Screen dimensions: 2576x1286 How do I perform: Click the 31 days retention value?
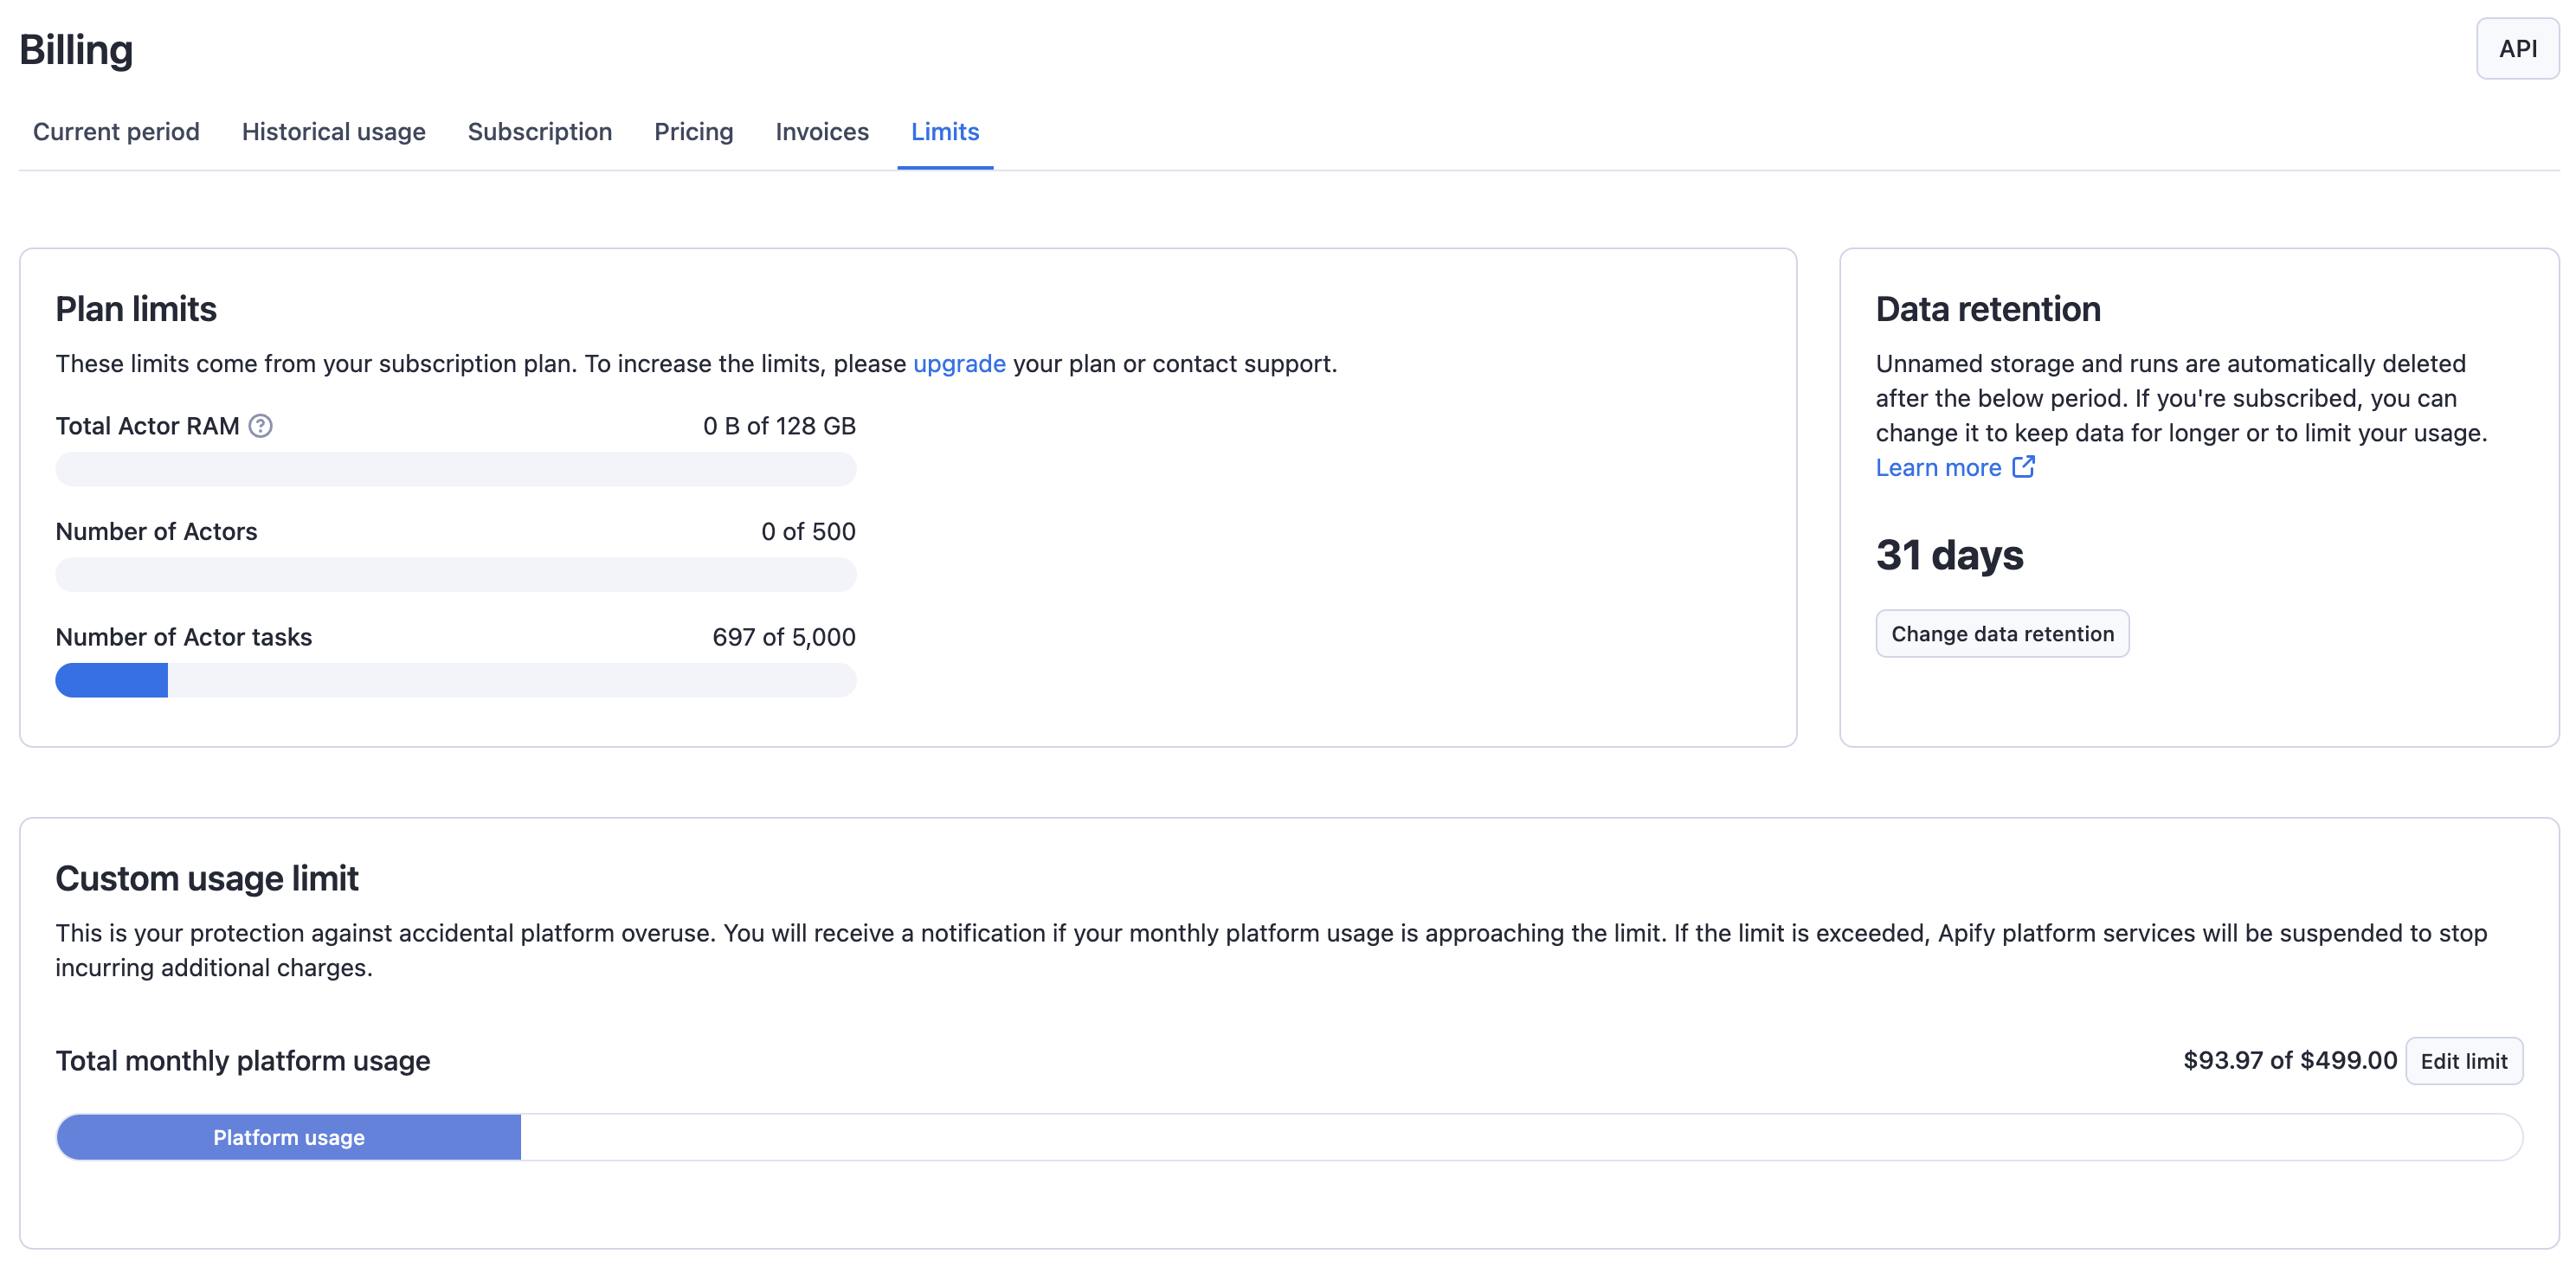click(x=1949, y=556)
